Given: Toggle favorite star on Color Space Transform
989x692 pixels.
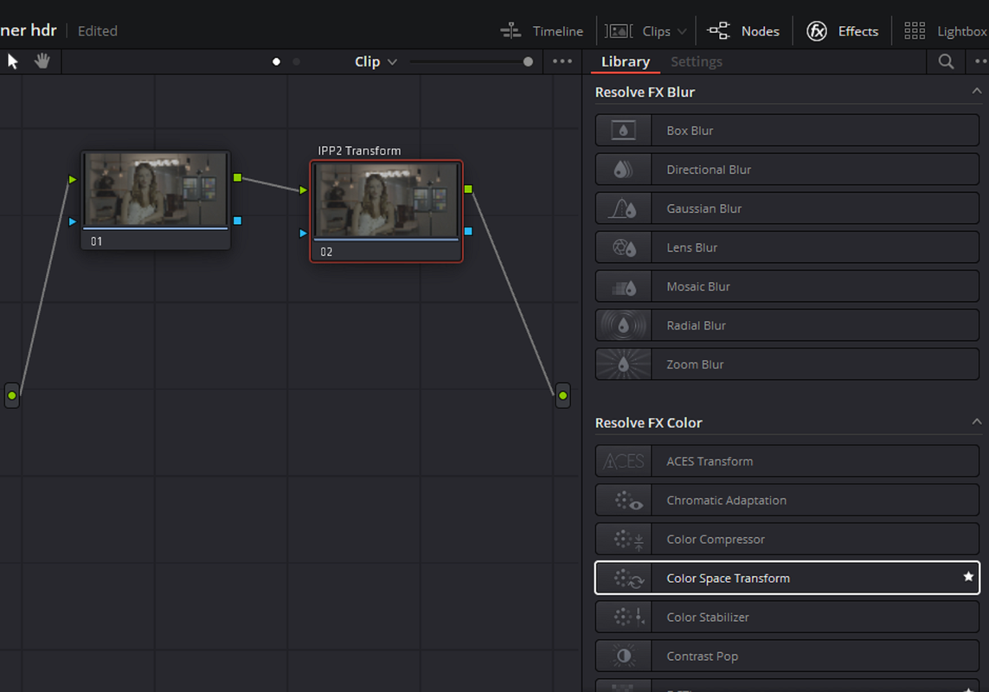Looking at the screenshot, I should [968, 577].
